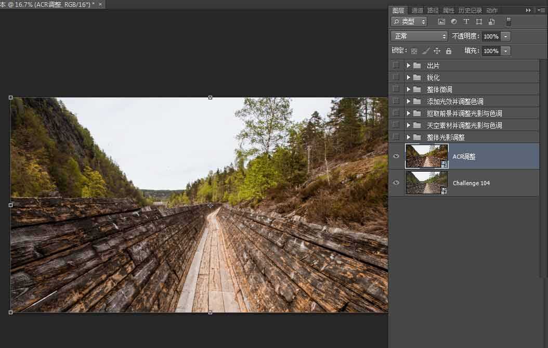This screenshot has width=548, height=348.
Task: Click the 天空素材并调整光影与色调 folder icon
Action: [x=417, y=125]
